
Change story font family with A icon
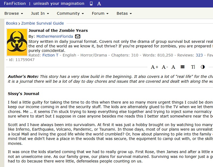point(173,67)
